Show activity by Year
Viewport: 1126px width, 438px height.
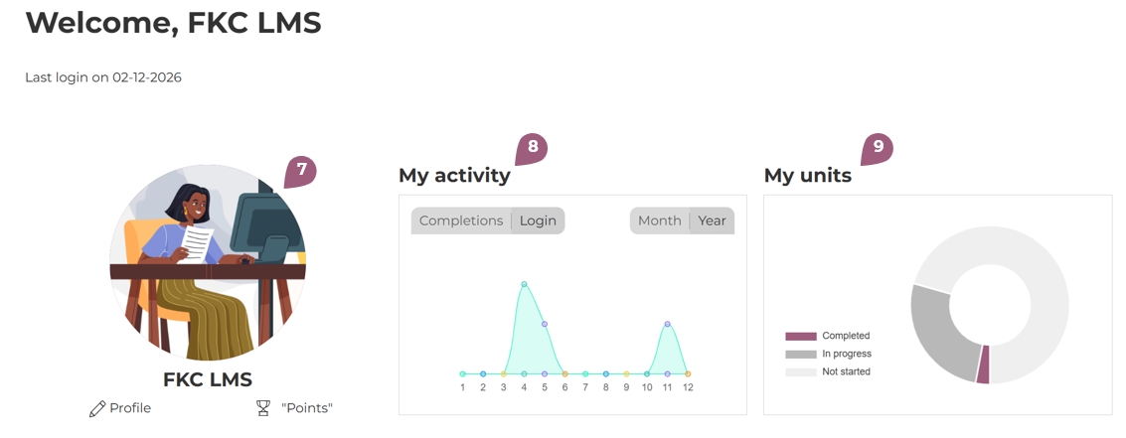[712, 220]
